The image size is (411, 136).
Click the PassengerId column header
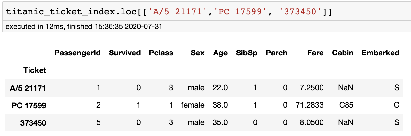77,53
